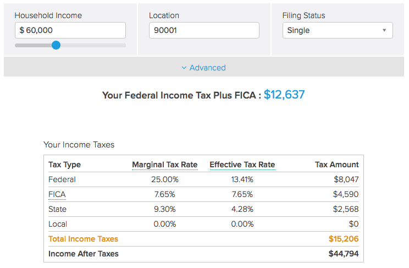Image resolution: width=409 pixels, height=268 pixels.
Task: Click the FICA tax type label
Action: [x=58, y=194]
